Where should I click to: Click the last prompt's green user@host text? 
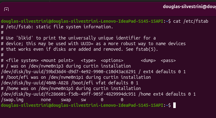pos(82,105)
